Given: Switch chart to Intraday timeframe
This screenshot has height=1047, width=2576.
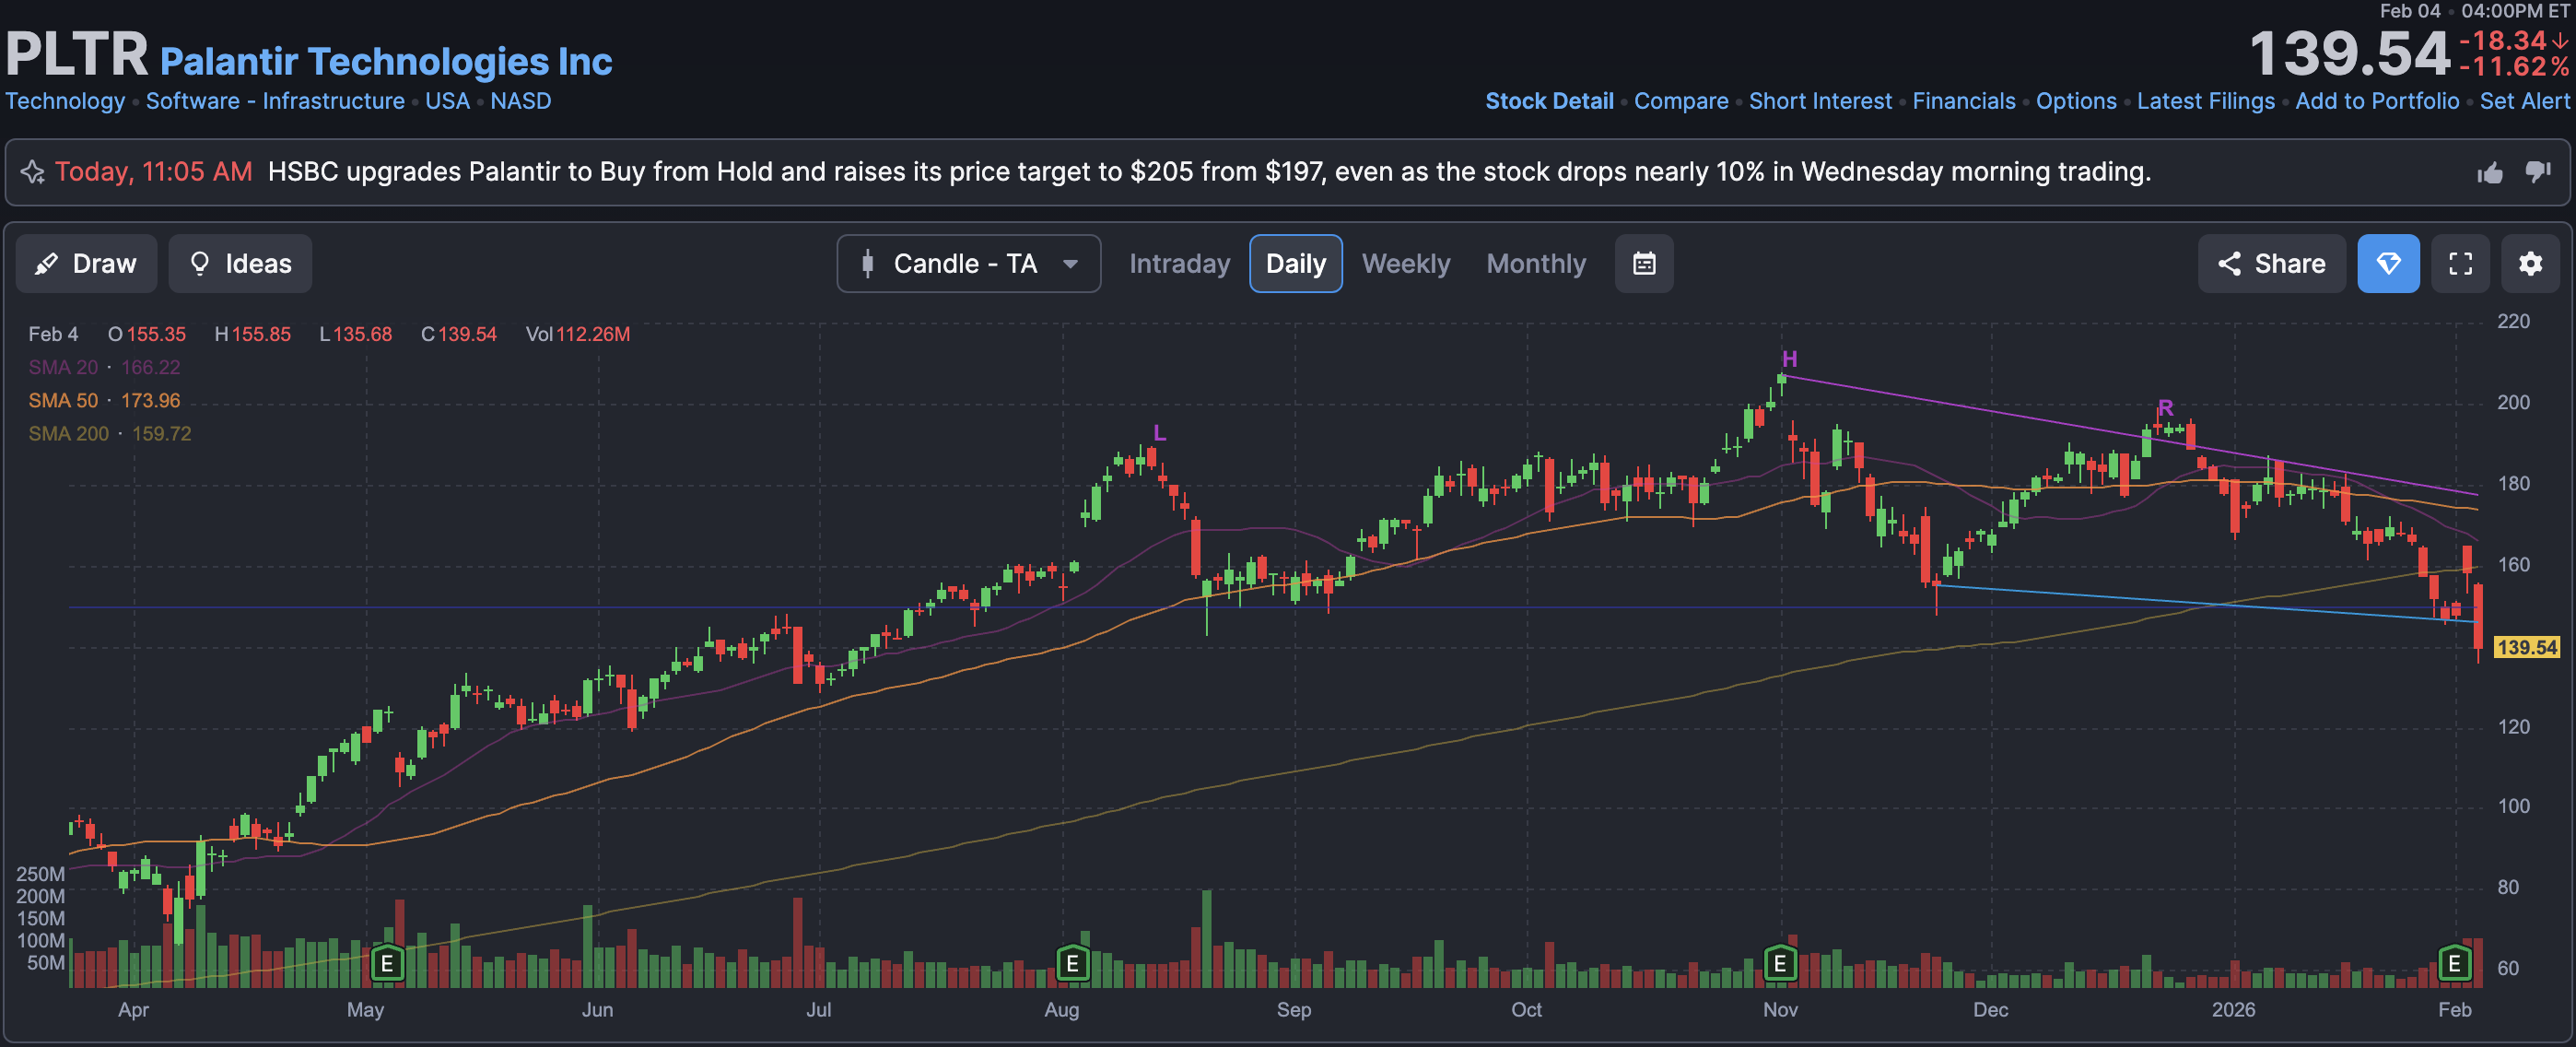Looking at the screenshot, I should [x=1179, y=264].
